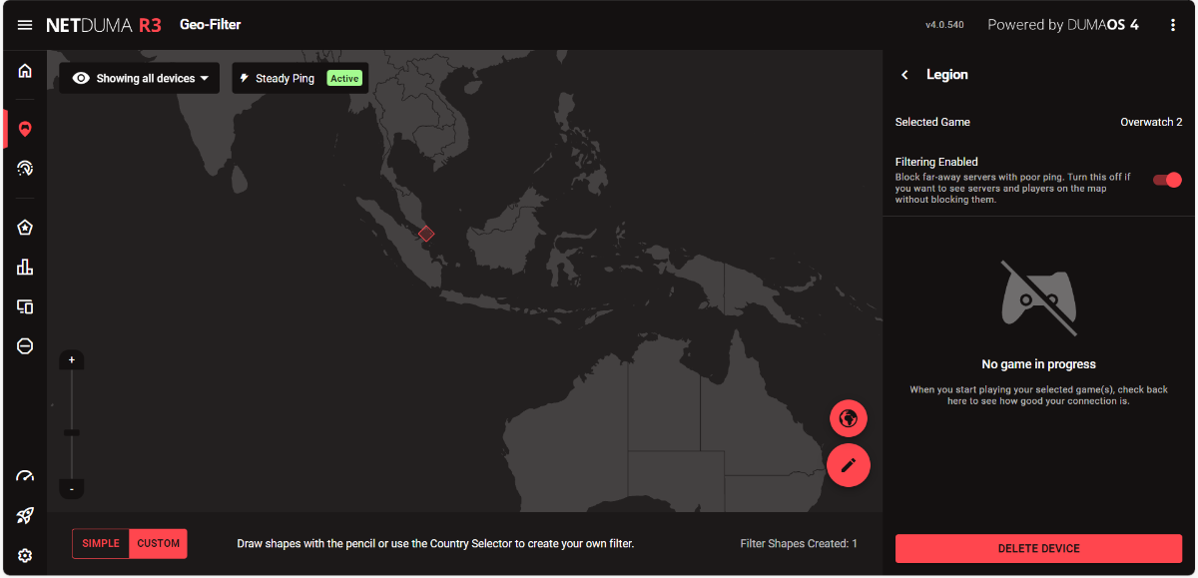Click the DELETE DEVICE button
1198x578 pixels.
coord(1038,548)
